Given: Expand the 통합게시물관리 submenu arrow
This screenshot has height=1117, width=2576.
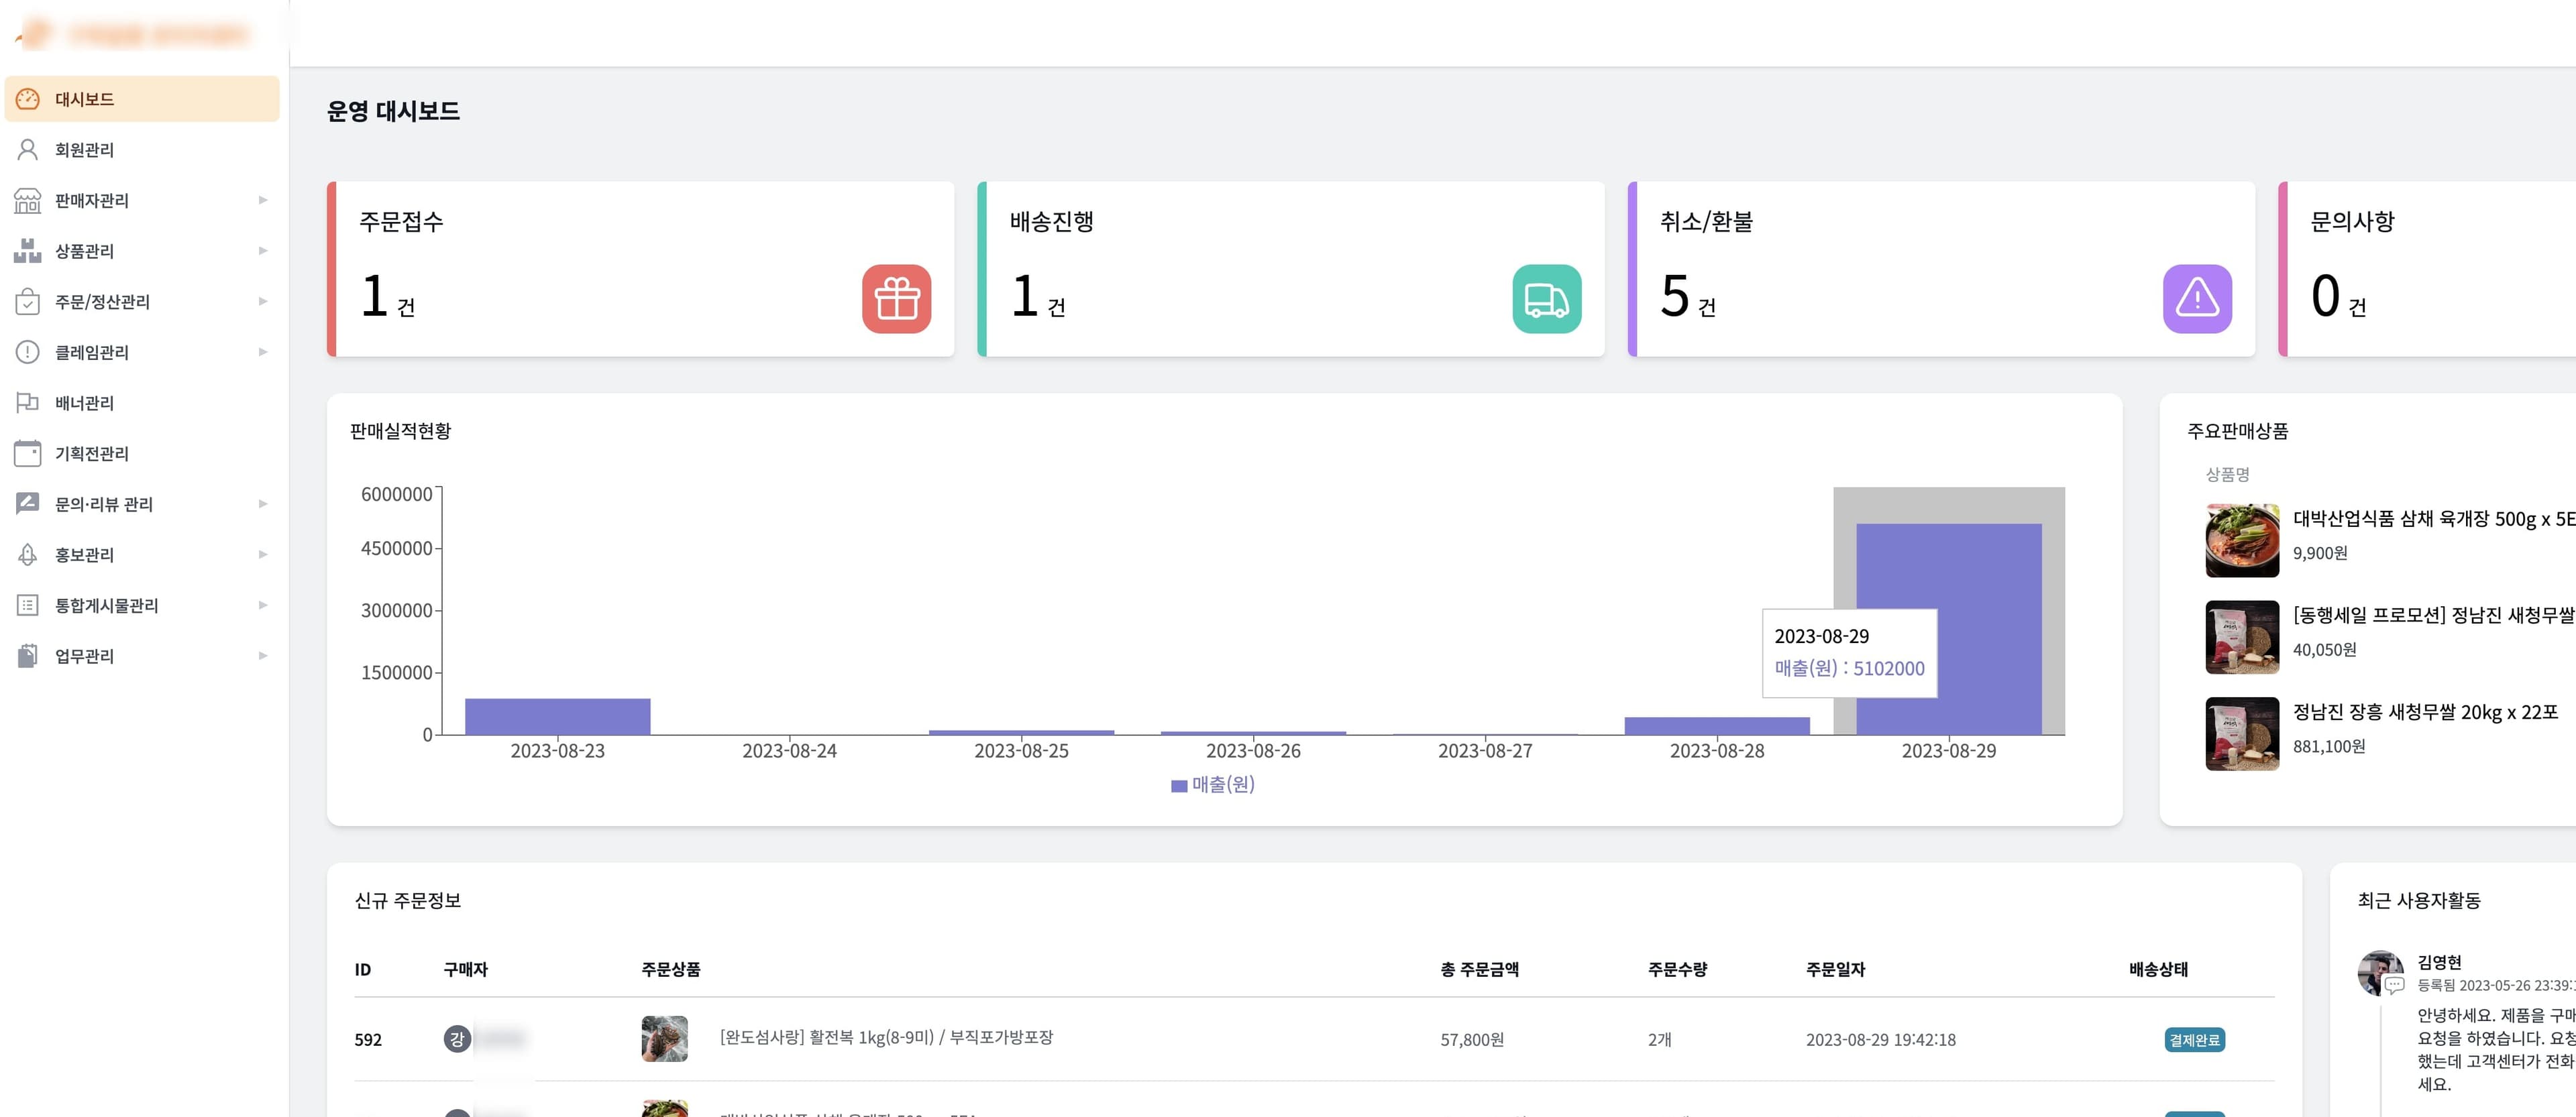Looking at the screenshot, I should tap(263, 605).
